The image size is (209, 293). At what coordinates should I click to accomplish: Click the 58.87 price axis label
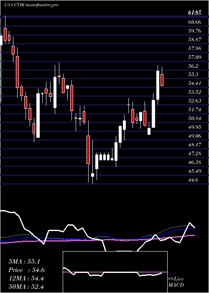click(x=195, y=40)
